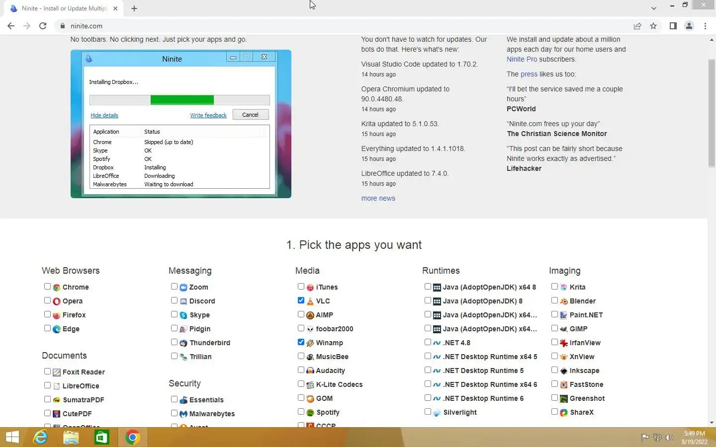Image resolution: width=716 pixels, height=447 pixels.
Task: Click the Skype app icon in Messaging
Action: (x=183, y=315)
